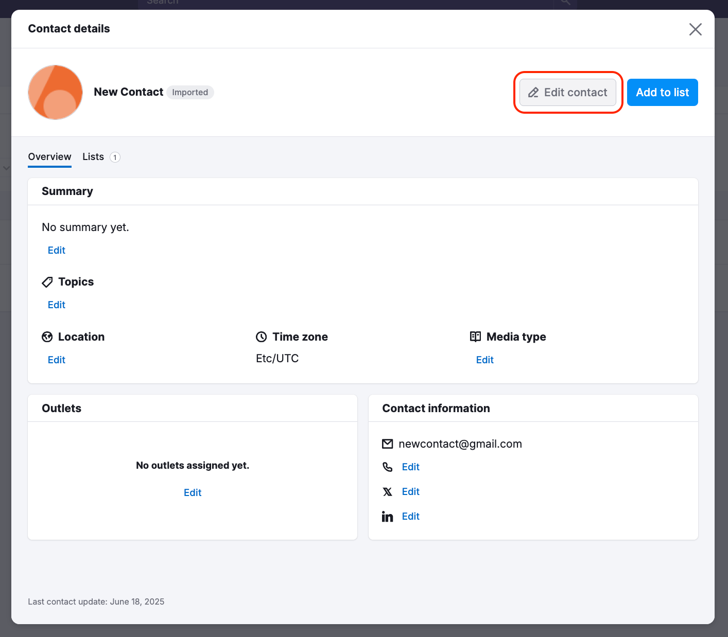728x637 pixels.
Task: Edit the empty Summary section
Action: coord(56,250)
